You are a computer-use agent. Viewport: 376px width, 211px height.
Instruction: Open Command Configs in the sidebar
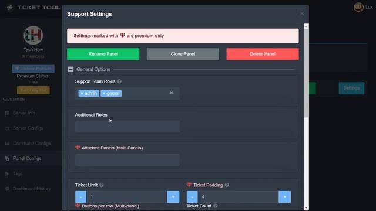[32, 143]
